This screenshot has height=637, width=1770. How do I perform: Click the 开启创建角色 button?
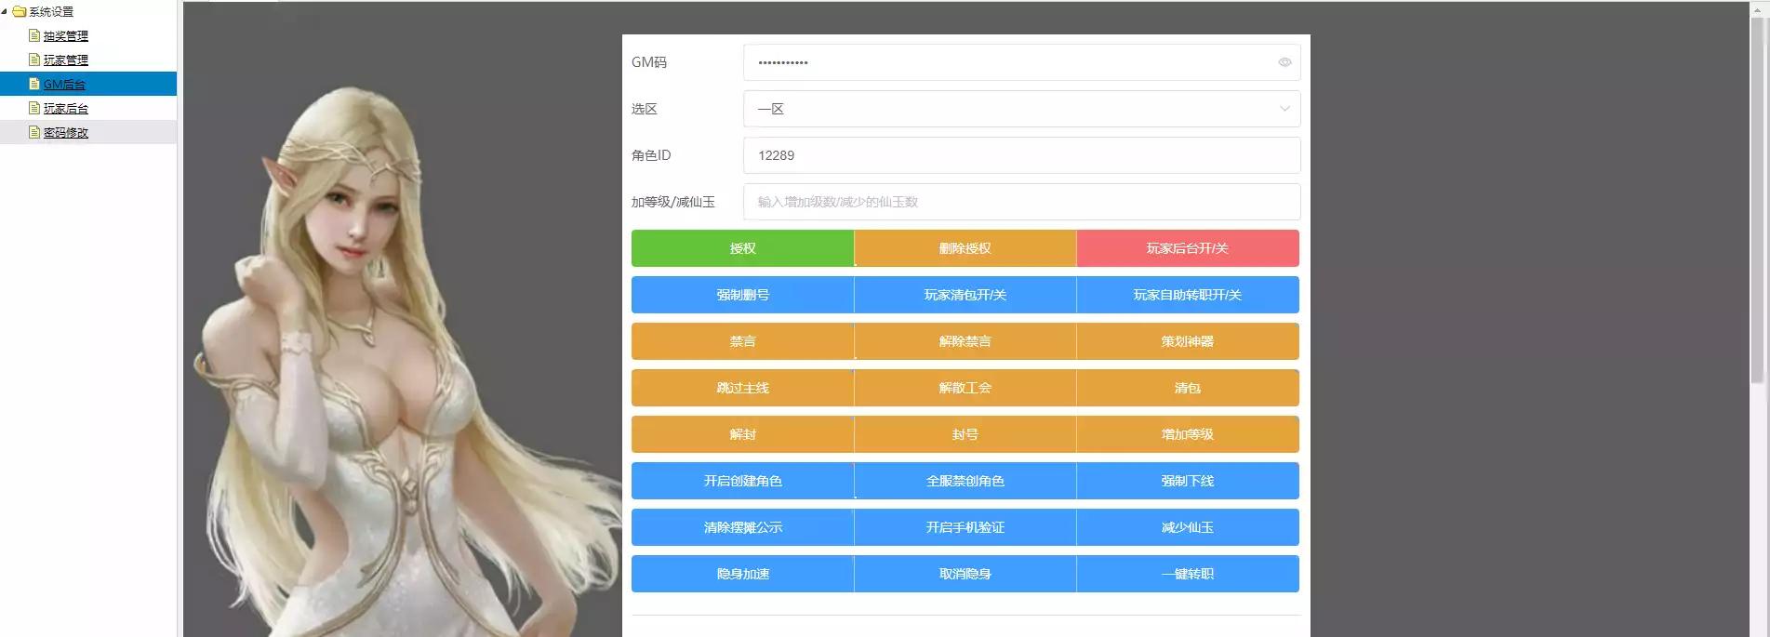pos(742,481)
